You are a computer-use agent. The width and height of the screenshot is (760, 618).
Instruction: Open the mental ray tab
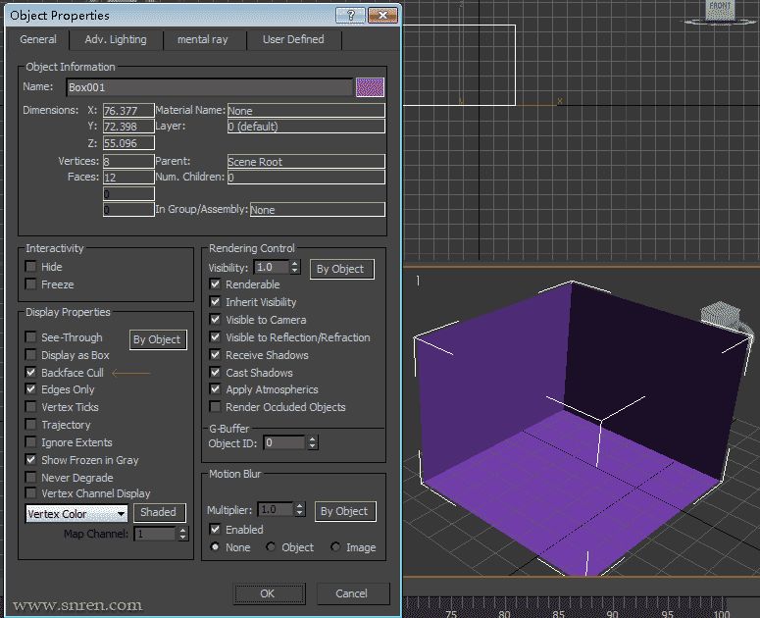point(203,39)
